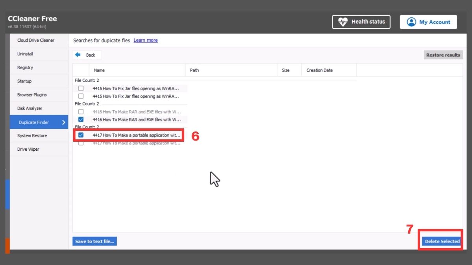Open System Restore
The image size is (472, 265).
coord(39,135)
